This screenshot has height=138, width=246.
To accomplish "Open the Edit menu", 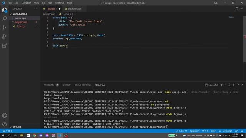I will [16, 3].
